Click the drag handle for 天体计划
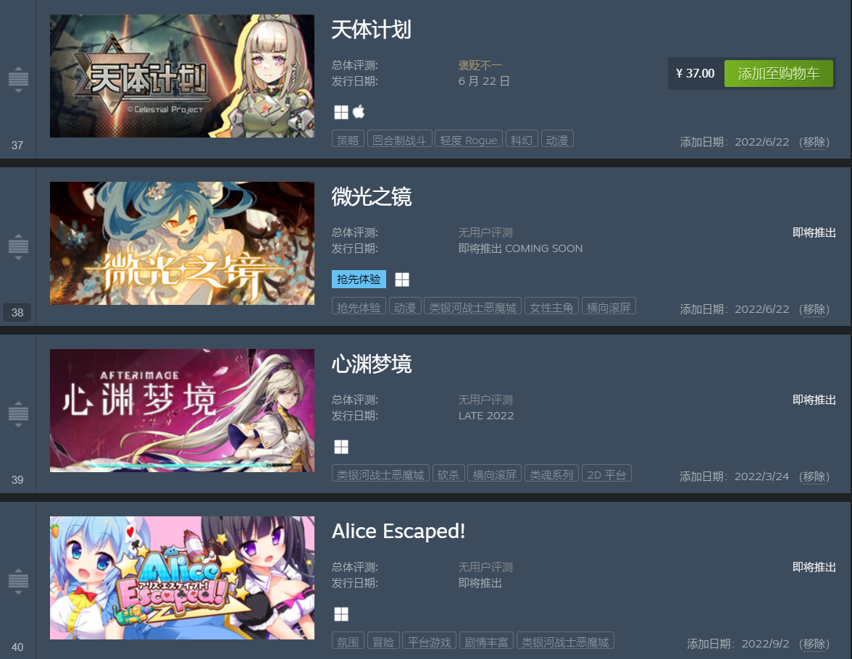The image size is (852, 659). pos(18,80)
